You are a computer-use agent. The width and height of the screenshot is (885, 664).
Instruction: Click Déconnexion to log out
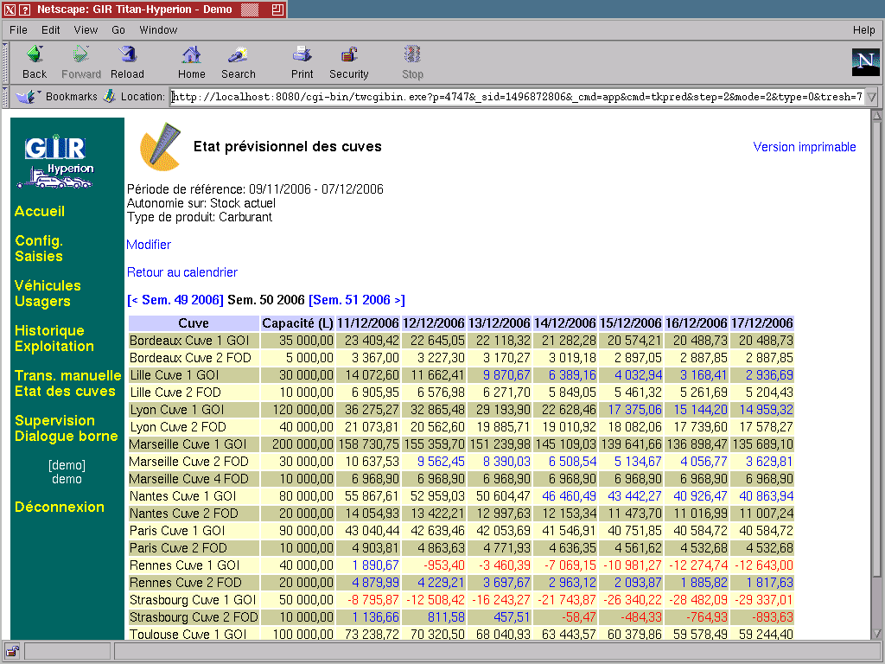click(60, 507)
